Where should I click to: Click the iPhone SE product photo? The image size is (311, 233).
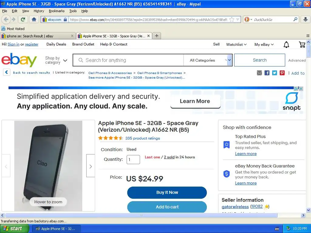tap(48, 166)
